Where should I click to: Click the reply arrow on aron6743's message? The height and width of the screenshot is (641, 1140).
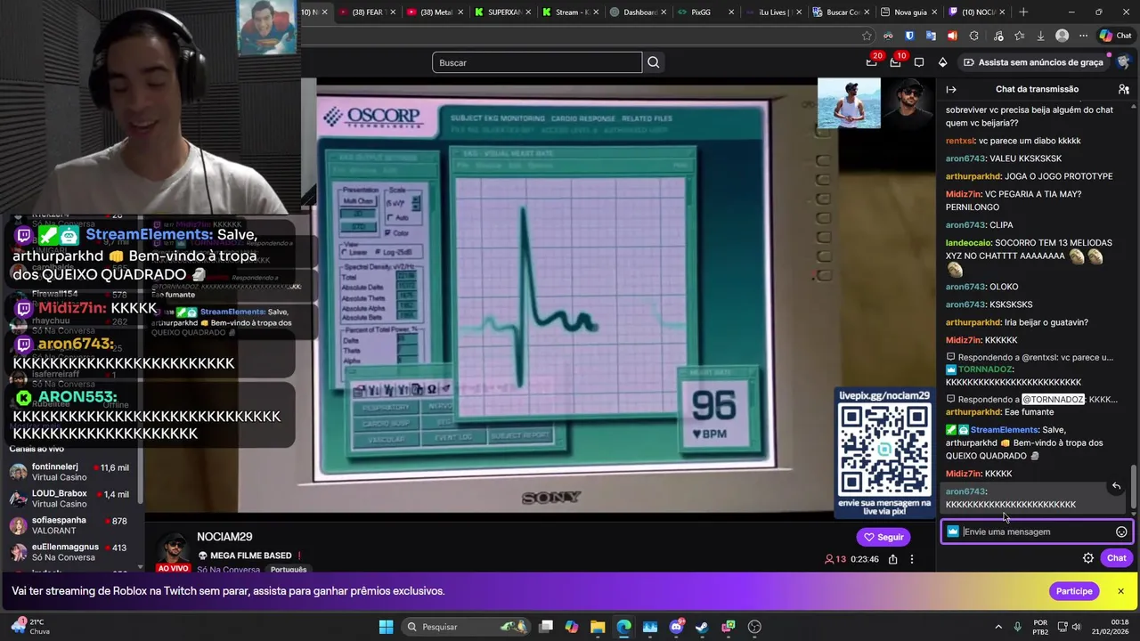point(1116,486)
